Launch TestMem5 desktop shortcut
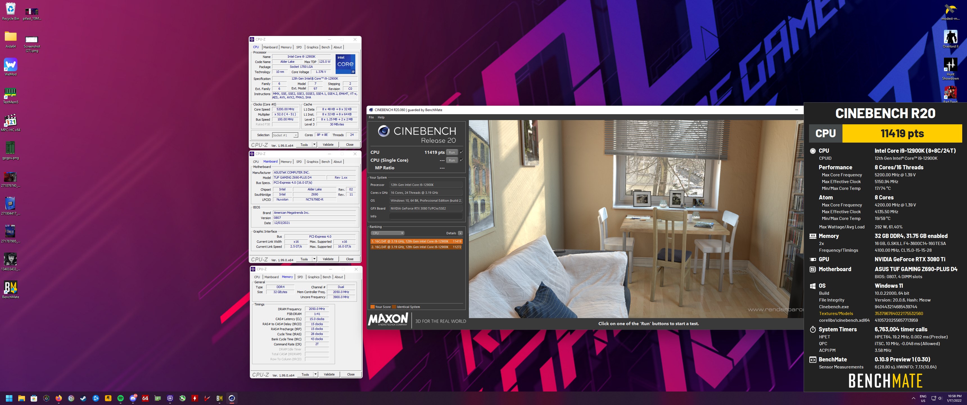This screenshot has height=405, width=967. pos(10,95)
